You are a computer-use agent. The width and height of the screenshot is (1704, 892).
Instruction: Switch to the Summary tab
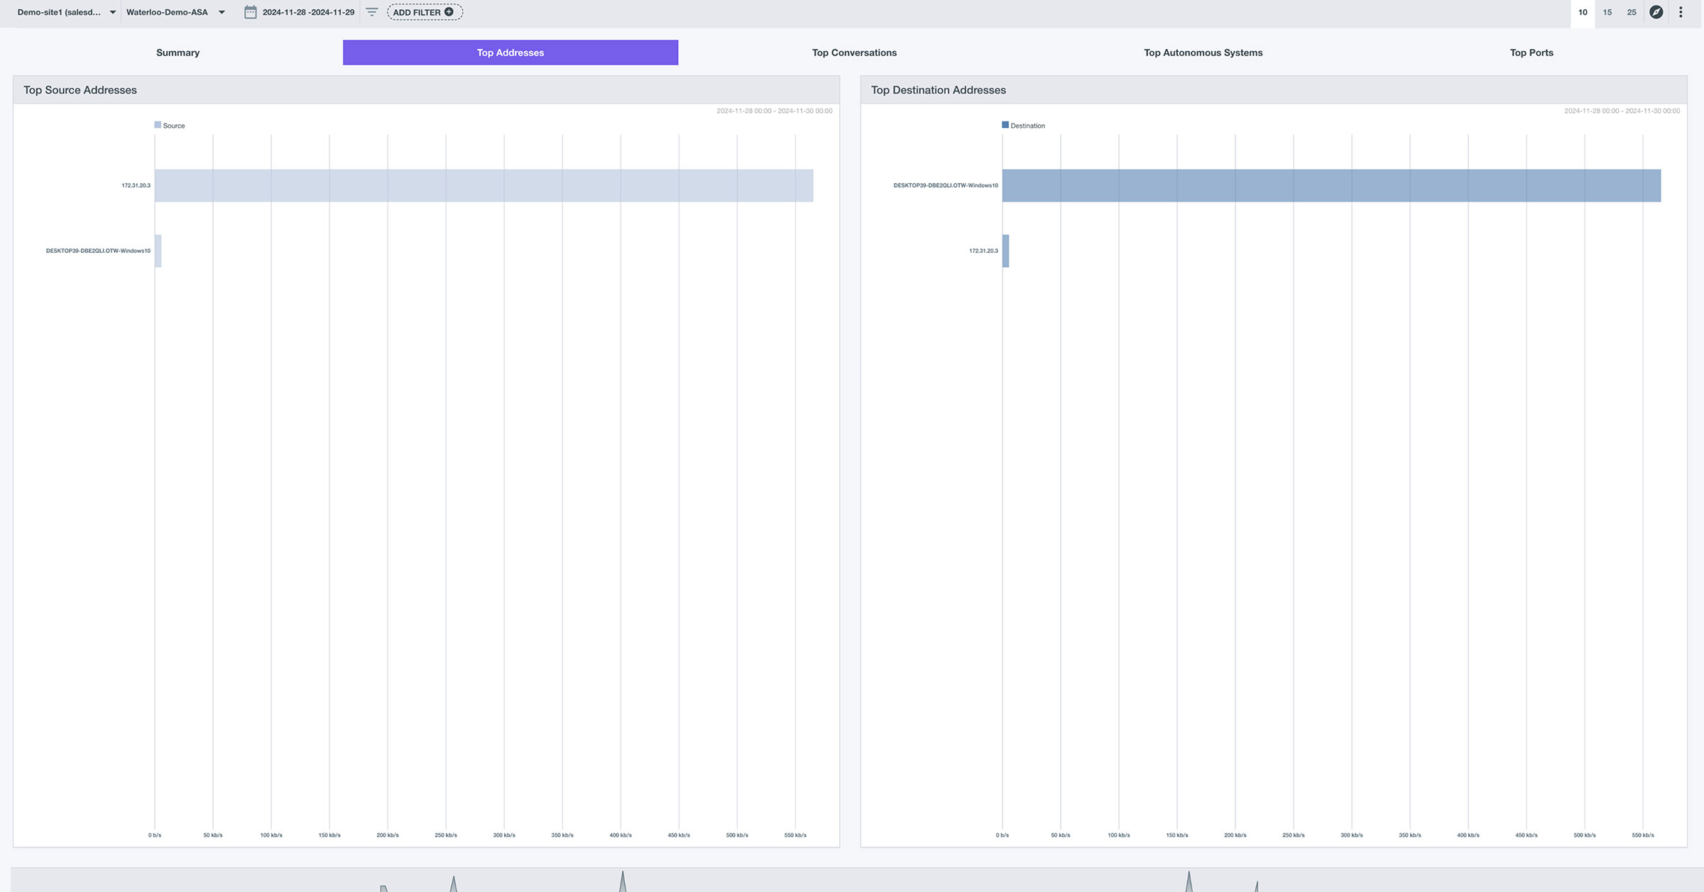[177, 53]
